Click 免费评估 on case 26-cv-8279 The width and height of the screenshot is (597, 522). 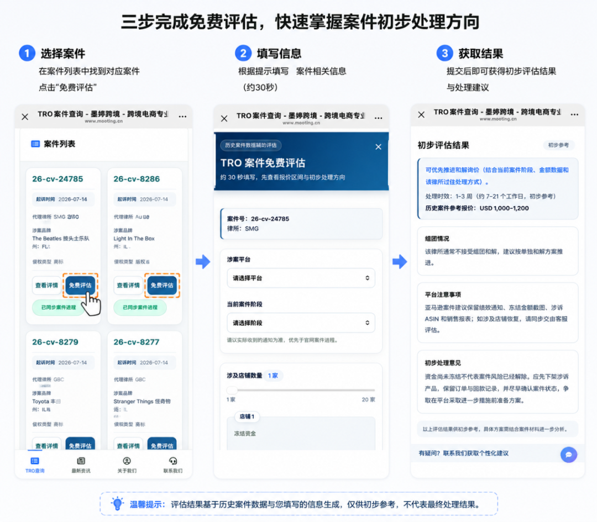coord(80,444)
